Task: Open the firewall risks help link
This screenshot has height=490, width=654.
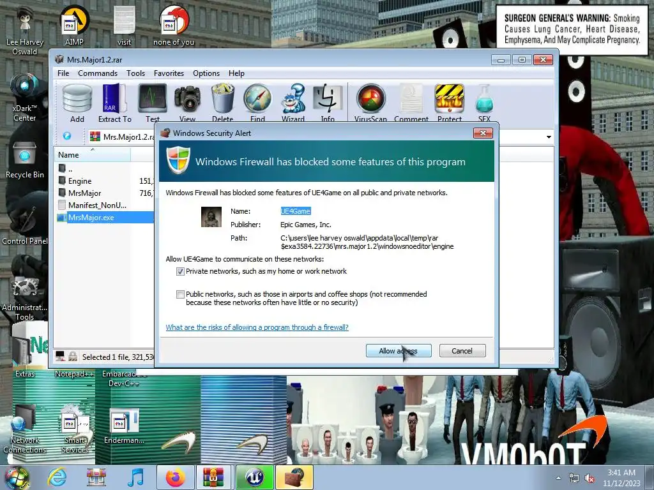Action: click(257, 327)
